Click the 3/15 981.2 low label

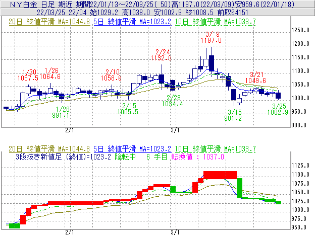click(x=233, y=115)
